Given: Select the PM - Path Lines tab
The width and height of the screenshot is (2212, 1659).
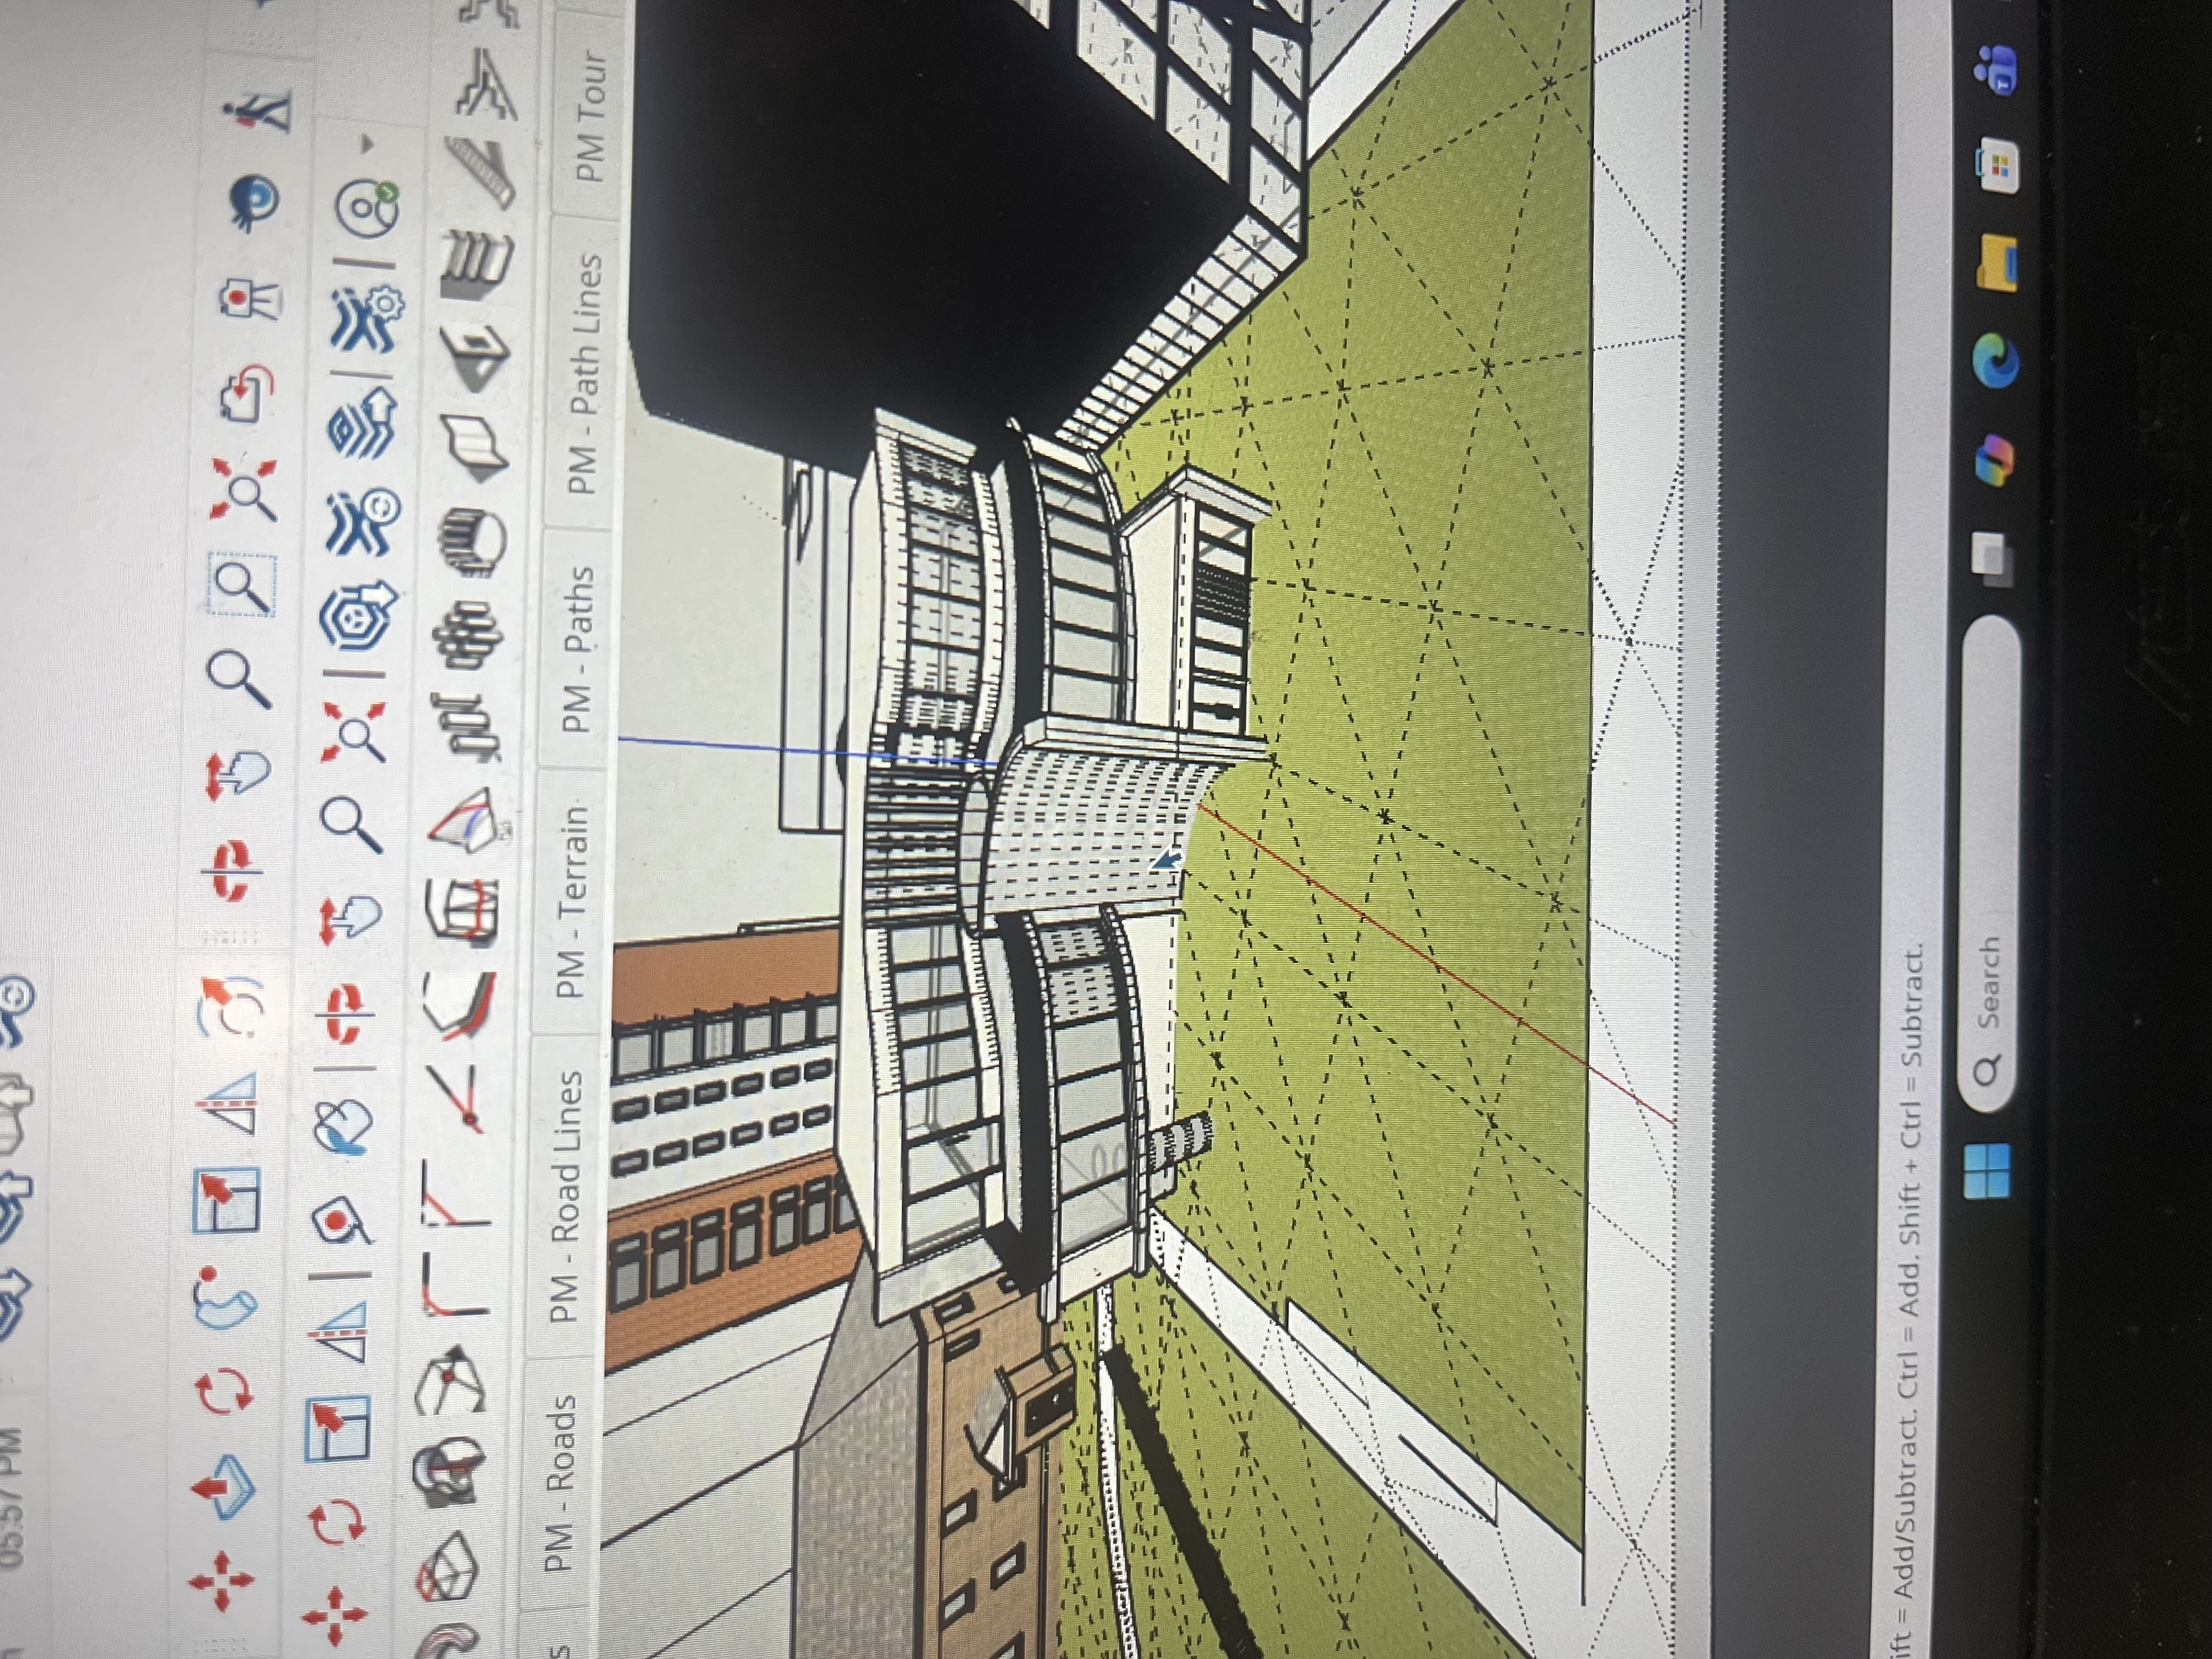Looking at the screenshot, I should [586, 372].
